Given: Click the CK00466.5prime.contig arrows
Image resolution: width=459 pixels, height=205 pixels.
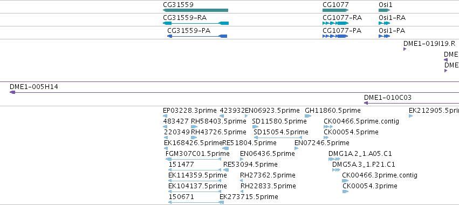Looking at the screenshot, I should 328,127.
